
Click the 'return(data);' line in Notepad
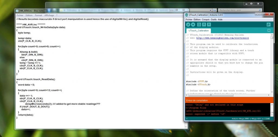(26, 115)
